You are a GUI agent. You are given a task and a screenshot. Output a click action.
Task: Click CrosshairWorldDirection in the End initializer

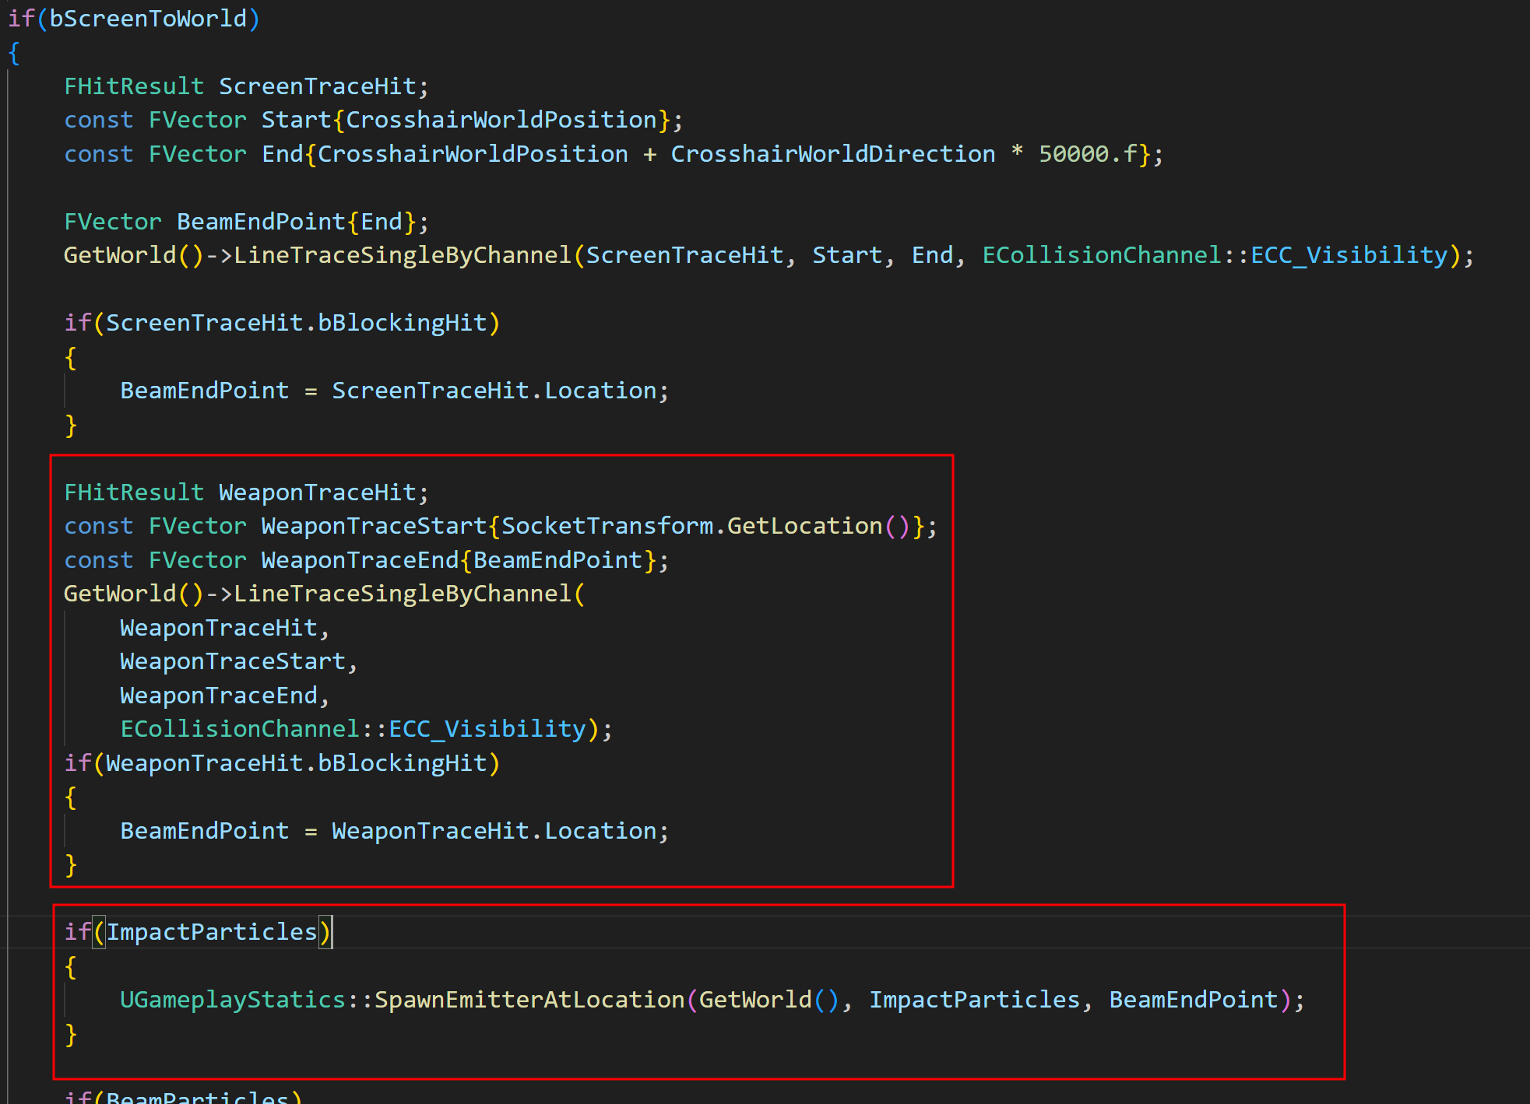click(832, 154)
